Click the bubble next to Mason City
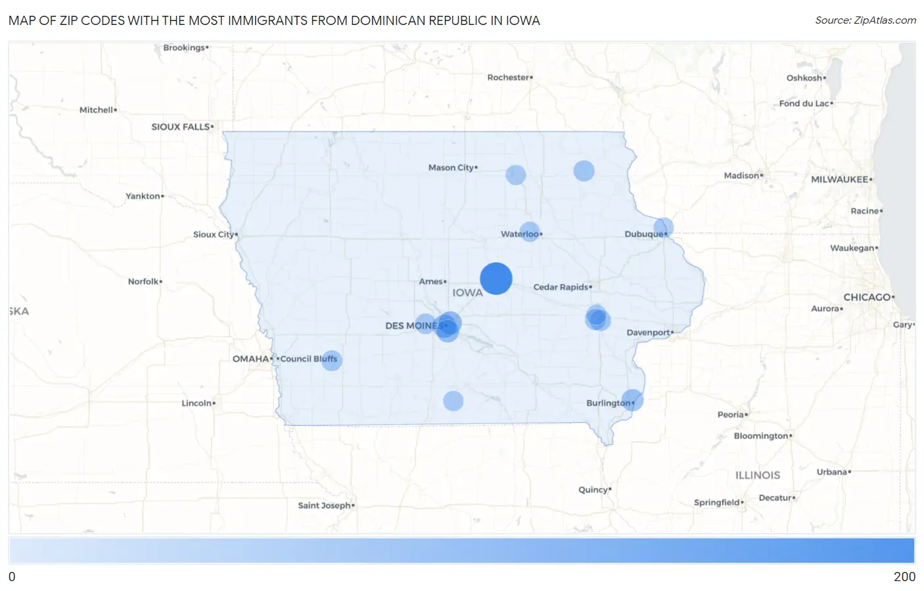The image size is (924, 591). coord(516,175)
